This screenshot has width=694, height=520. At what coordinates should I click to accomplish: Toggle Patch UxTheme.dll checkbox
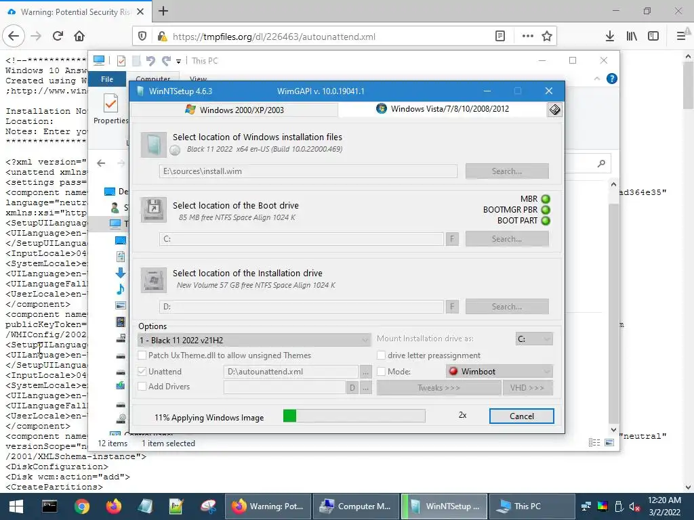click(x=142, y=355)
